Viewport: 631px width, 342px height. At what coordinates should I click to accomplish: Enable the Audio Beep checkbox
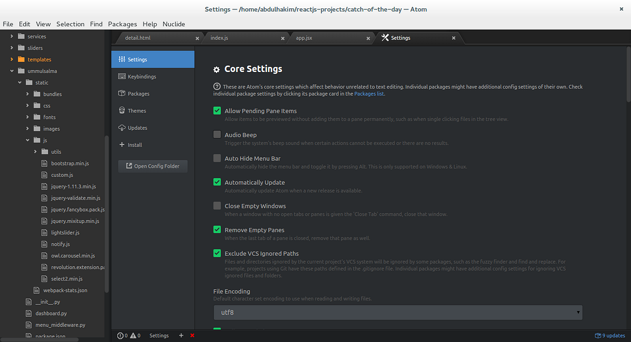click(217, 134)
